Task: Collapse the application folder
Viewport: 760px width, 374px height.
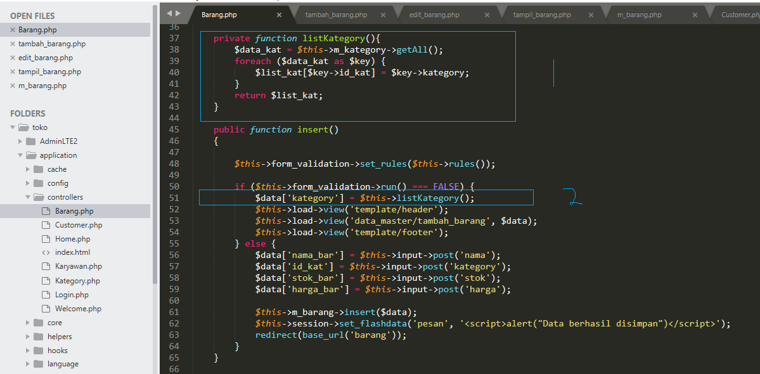Action: click(20, 155)
